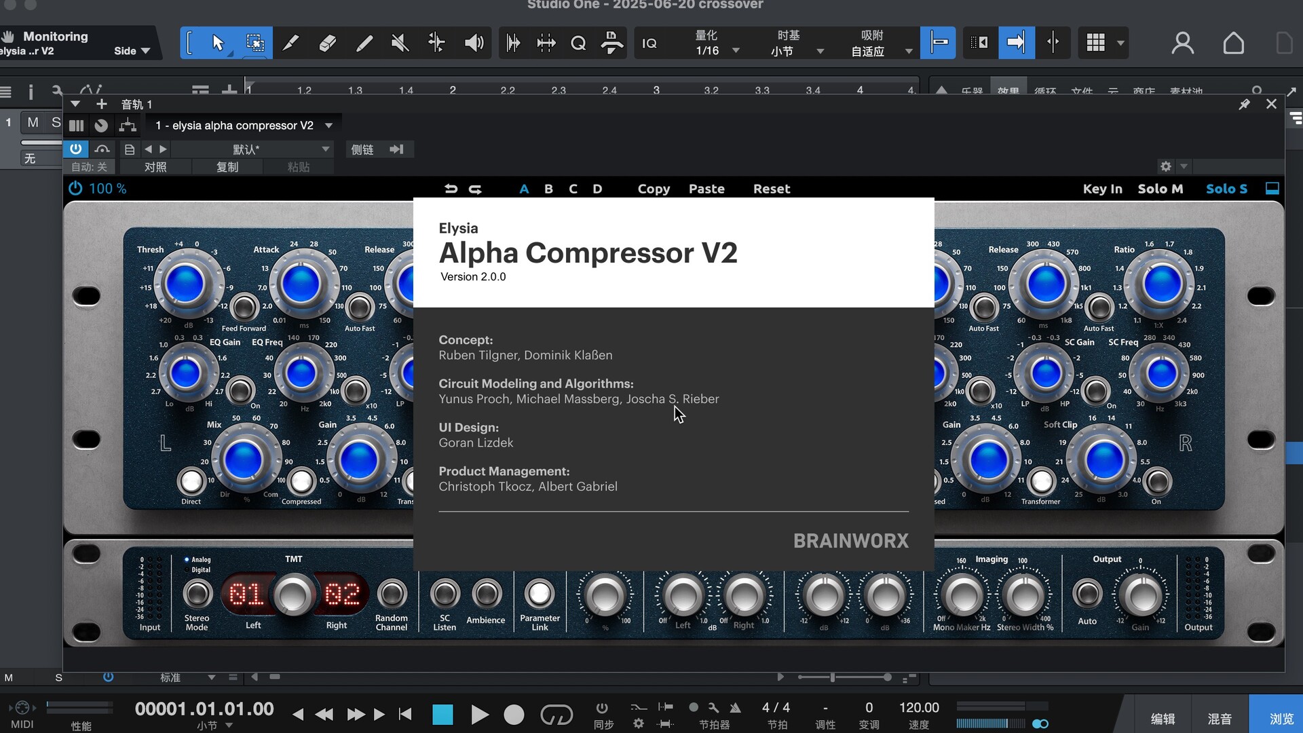Adjust the Output Gain knob

1141,595
